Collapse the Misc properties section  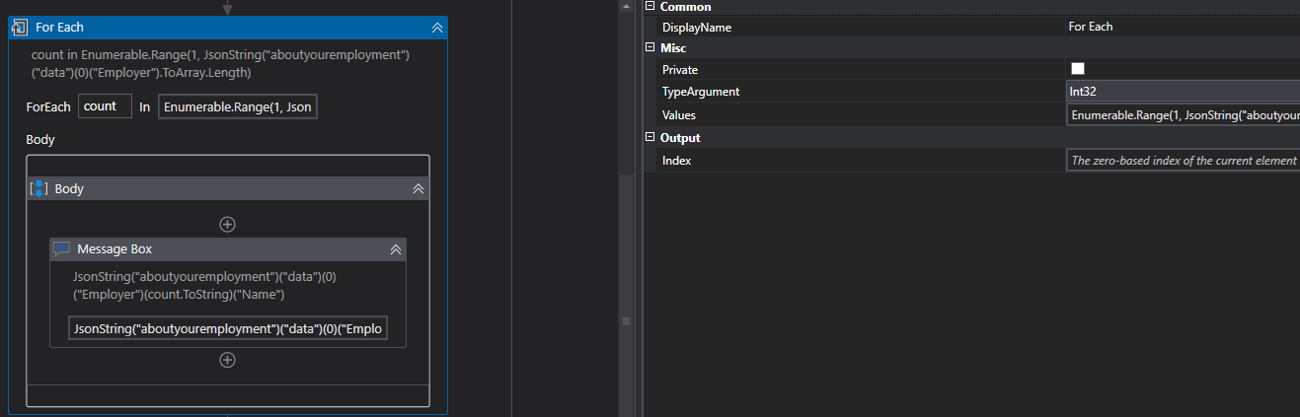click(x=650, y=47)
